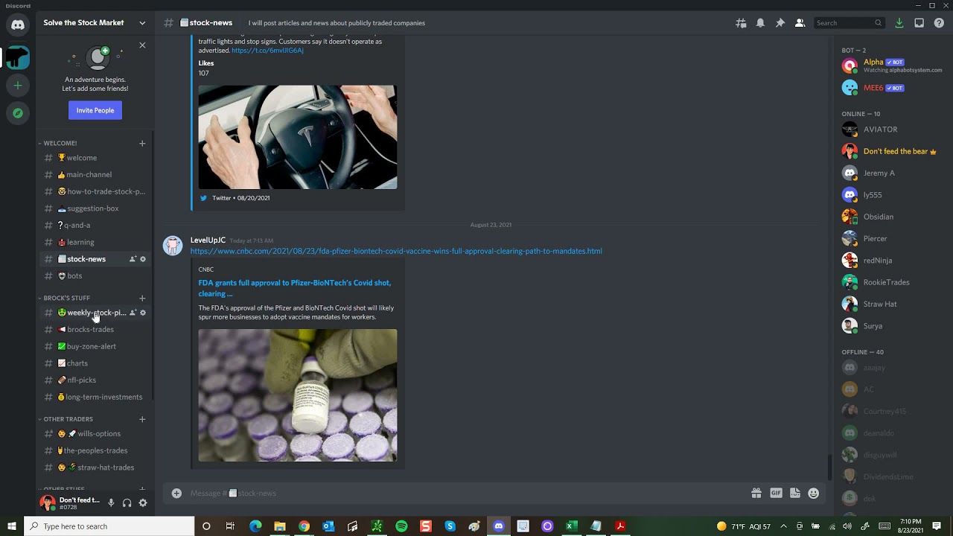Open the Straw Hat member profile
The image size is (953, 536).
point(891,304)
